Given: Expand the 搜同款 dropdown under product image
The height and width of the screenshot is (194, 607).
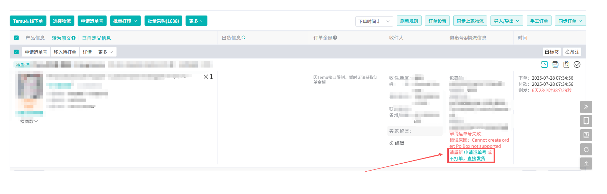Looking at the screenshot, I should click(x=29, y=121).
